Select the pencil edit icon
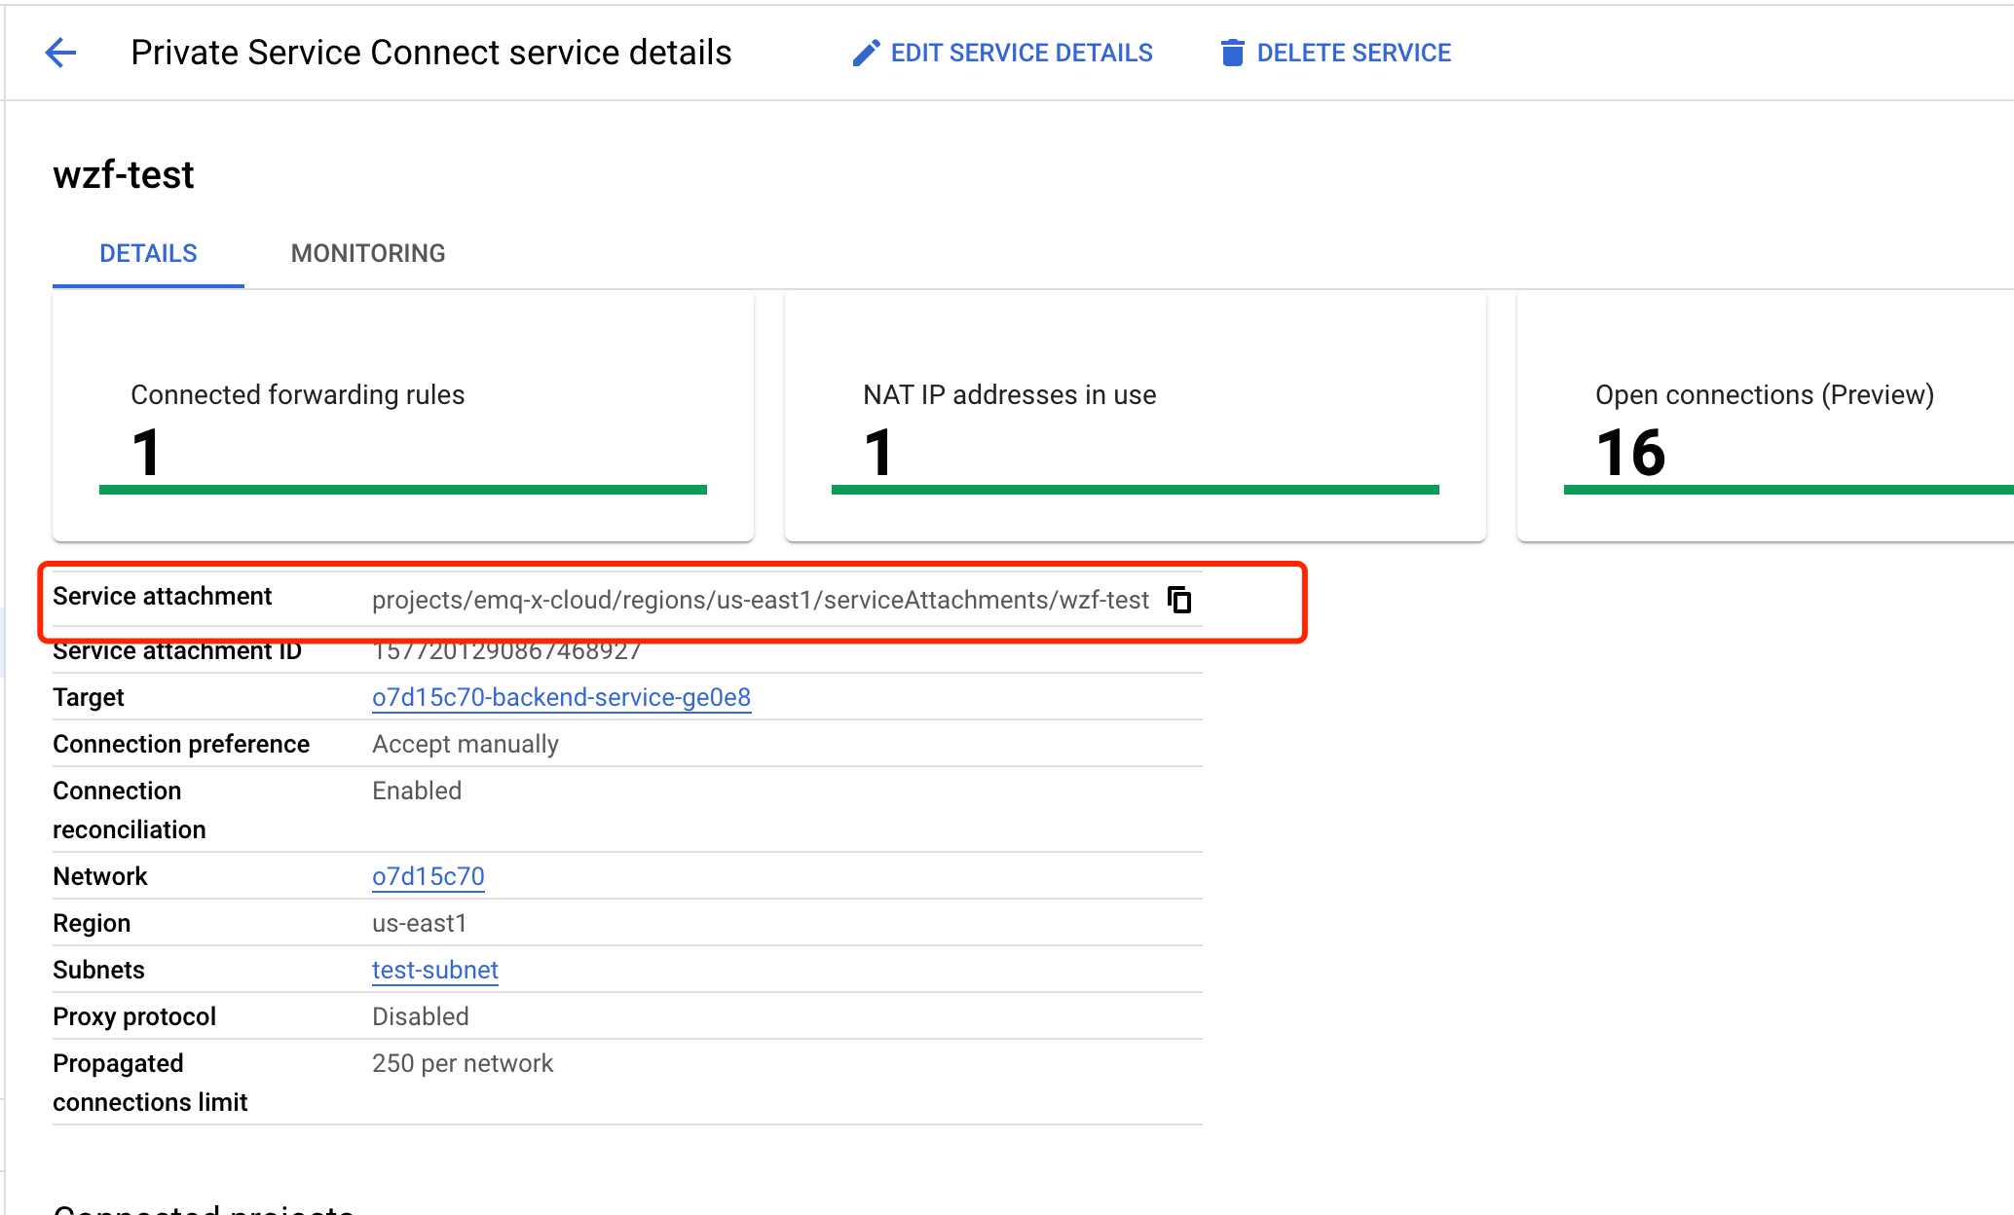 coord(866,52)
